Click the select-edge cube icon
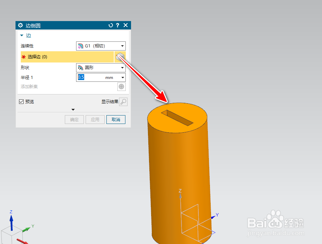The height and width of the screenshot is (244, 322). point(120,57)
